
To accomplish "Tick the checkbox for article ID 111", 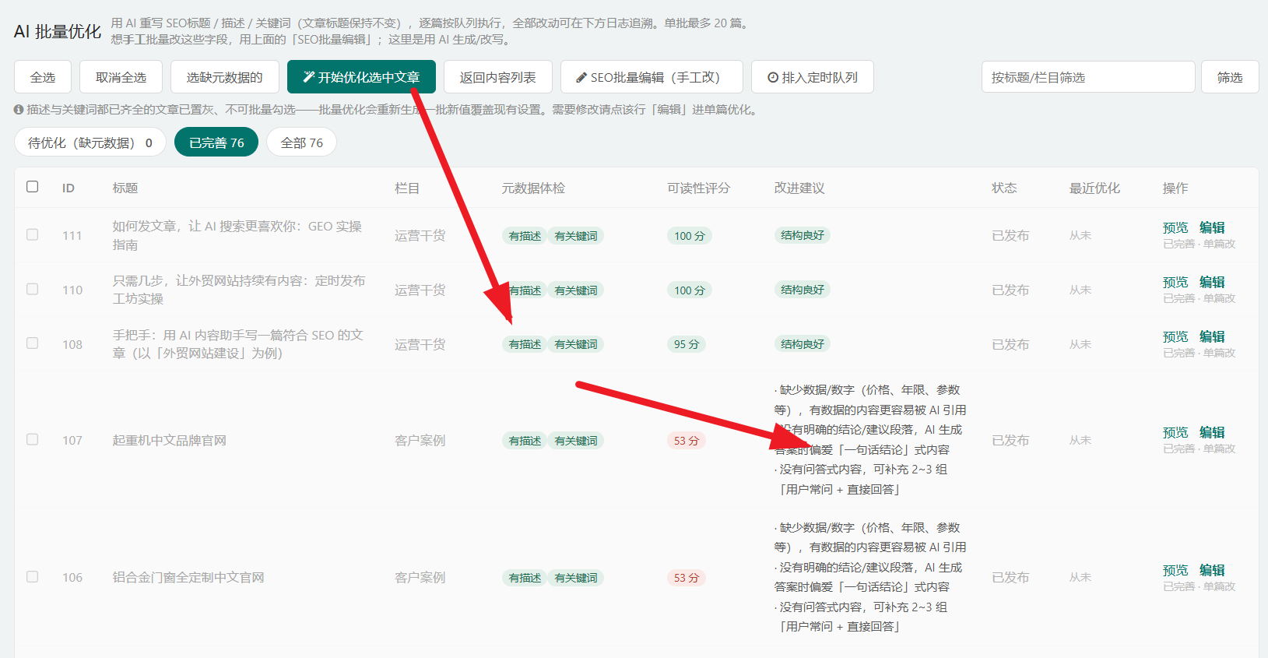I will (32, 234).
